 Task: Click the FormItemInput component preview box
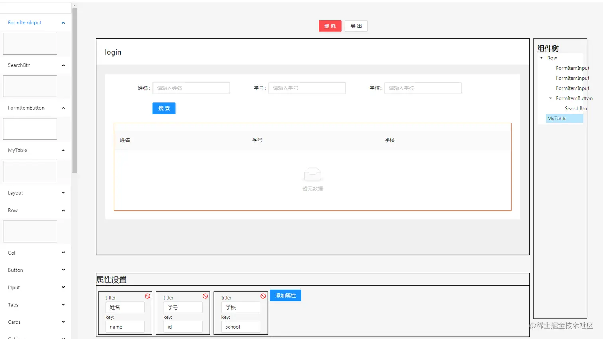point(30,44)
